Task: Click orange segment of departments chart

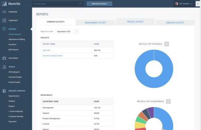Action: 143,116
